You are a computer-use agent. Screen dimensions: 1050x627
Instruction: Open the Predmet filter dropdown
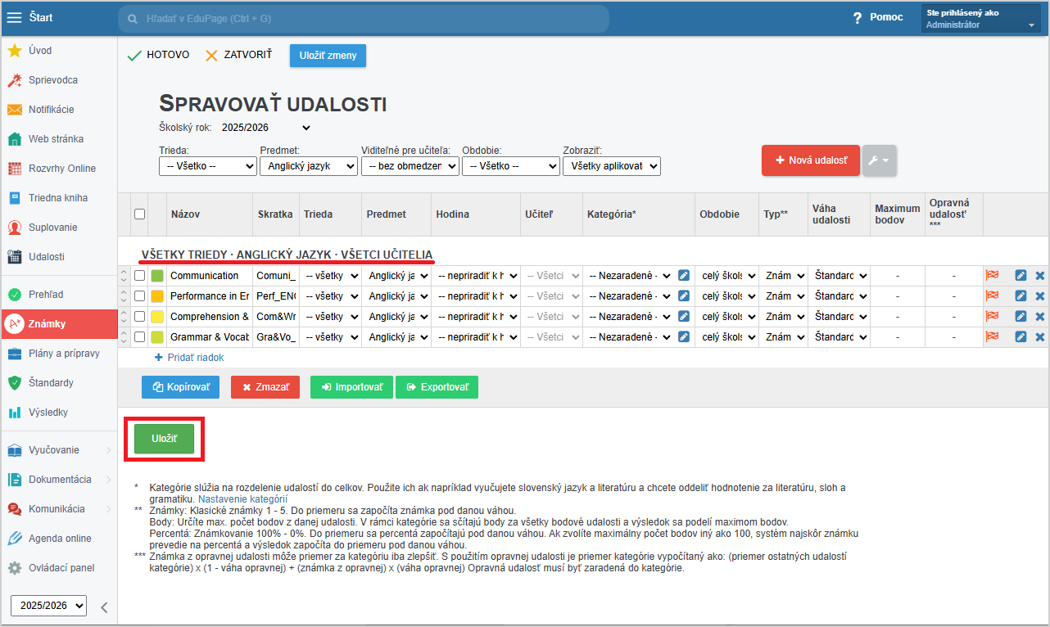pos(308,166)
